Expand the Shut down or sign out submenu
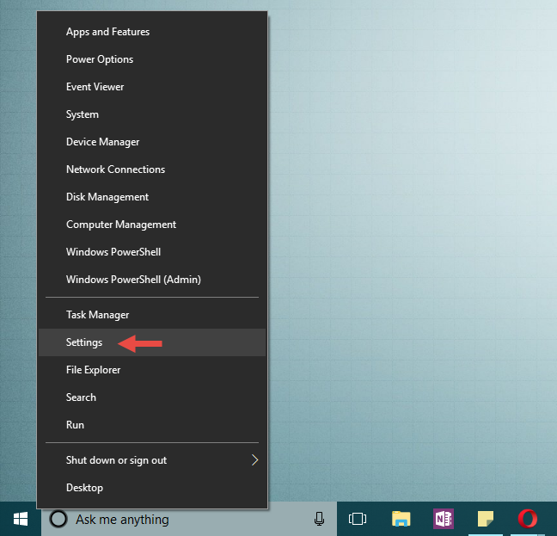557x536 pixels. (254, 460)
